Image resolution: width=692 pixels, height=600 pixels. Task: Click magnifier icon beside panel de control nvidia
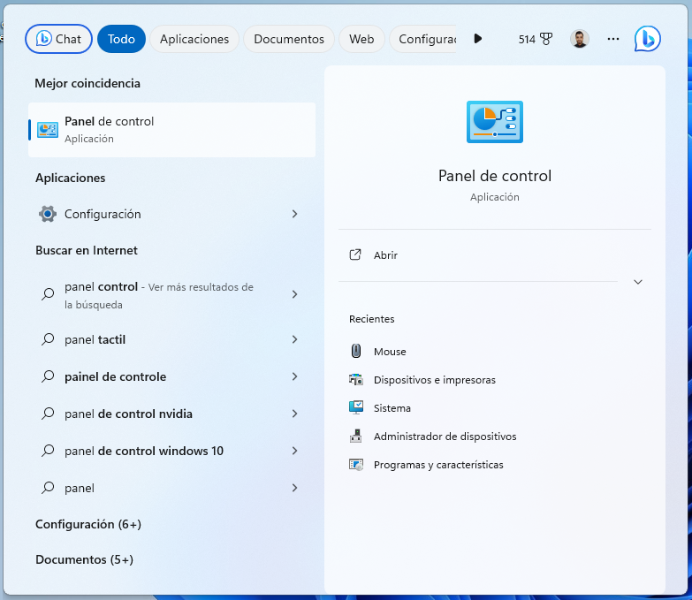[x=48, y=414]
